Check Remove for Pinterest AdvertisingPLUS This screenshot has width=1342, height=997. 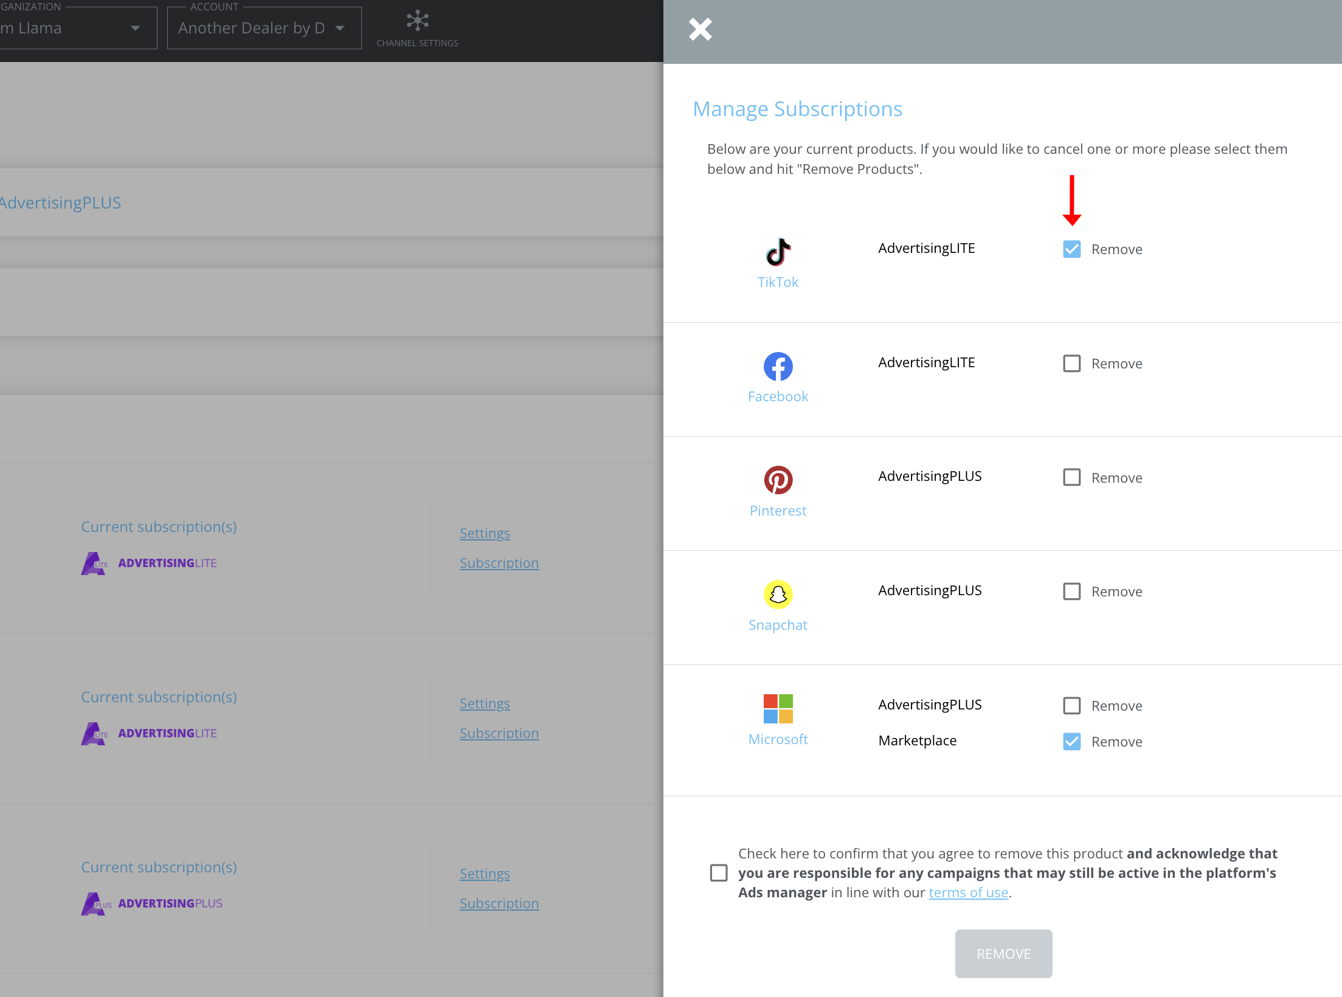[1071, 477]
